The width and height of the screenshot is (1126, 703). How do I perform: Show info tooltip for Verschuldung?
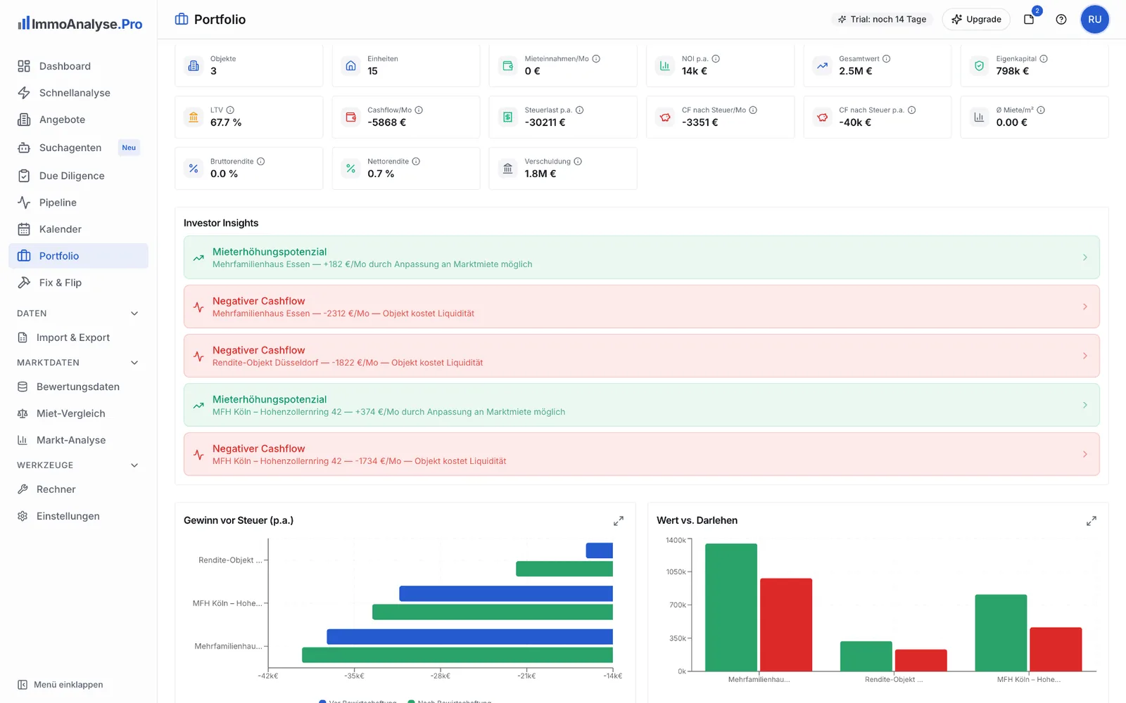pos(578,162)
